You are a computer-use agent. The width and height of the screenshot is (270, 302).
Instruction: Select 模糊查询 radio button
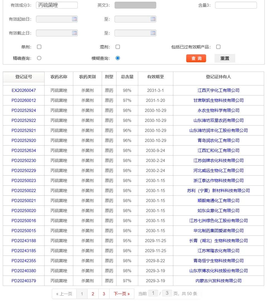coord(118,58)
